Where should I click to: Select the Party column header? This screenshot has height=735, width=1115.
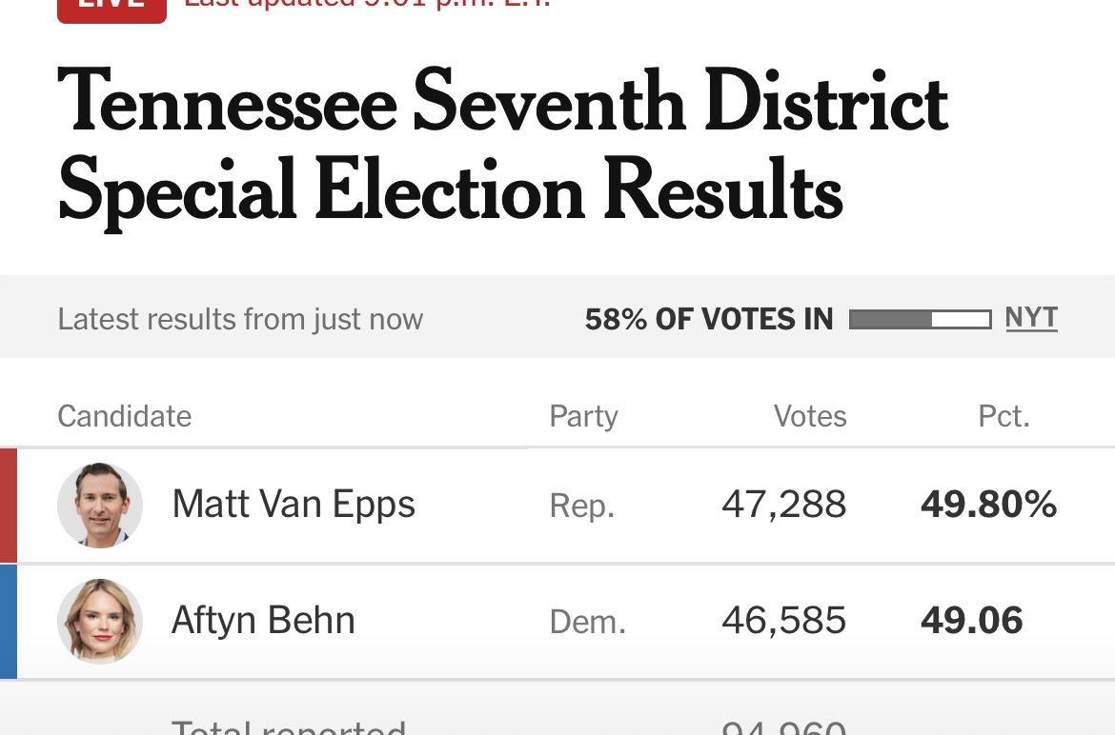click(x=583, y=416)
